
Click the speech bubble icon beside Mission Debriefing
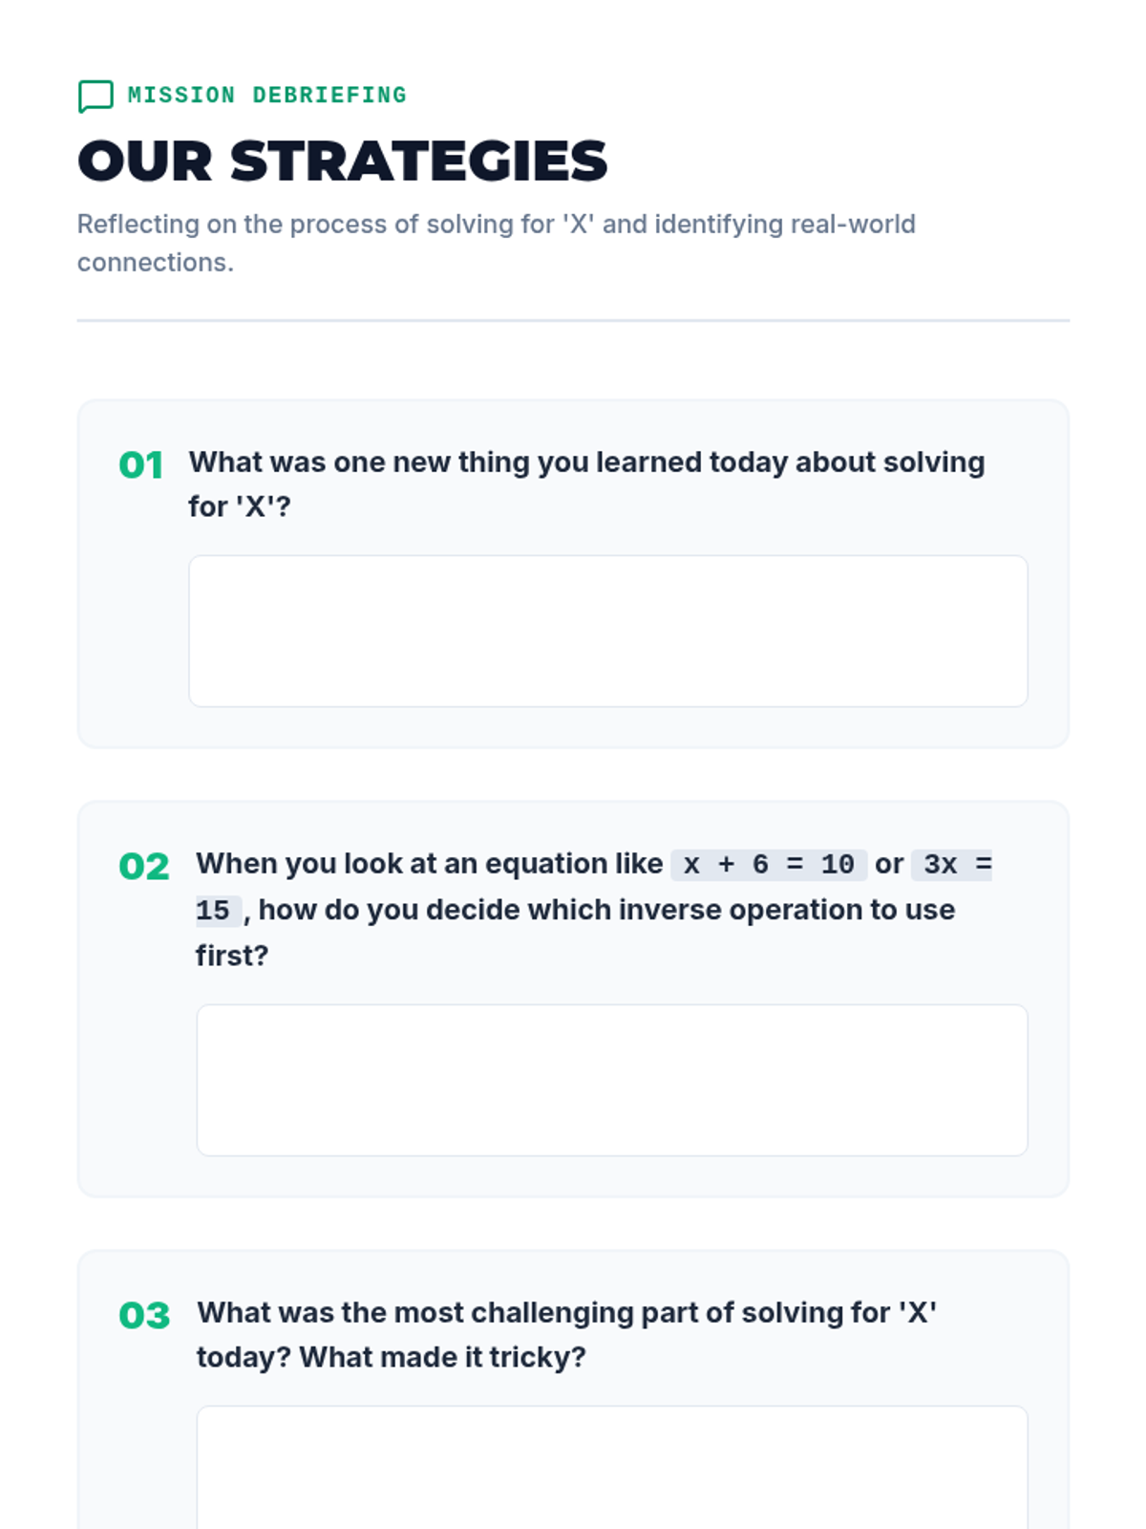click(x=95, y=96)
